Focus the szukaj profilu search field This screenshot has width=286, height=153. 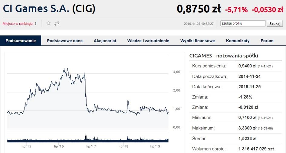[x=243, y=24]
